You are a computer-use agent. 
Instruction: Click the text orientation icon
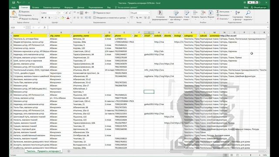pos(86,13)
